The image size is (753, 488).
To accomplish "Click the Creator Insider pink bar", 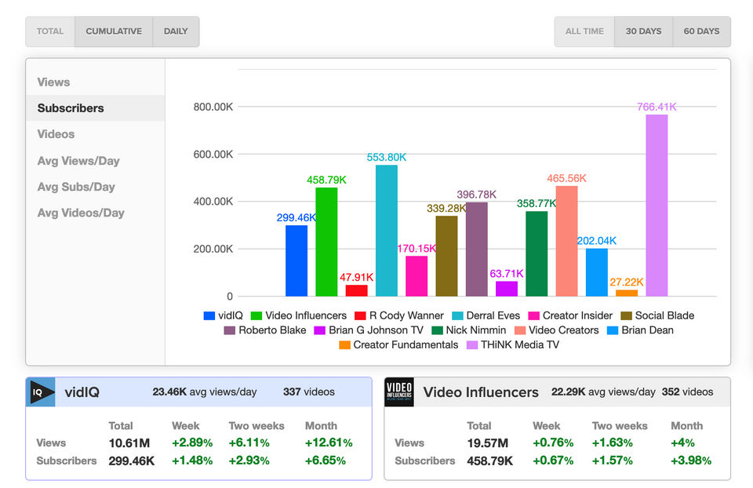I will 417,276.
